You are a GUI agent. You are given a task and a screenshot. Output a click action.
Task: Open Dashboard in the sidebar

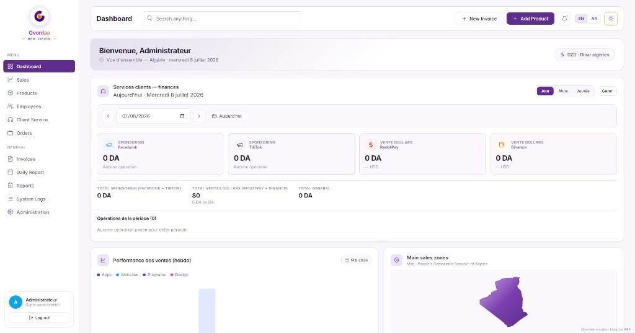click(39, 66)
